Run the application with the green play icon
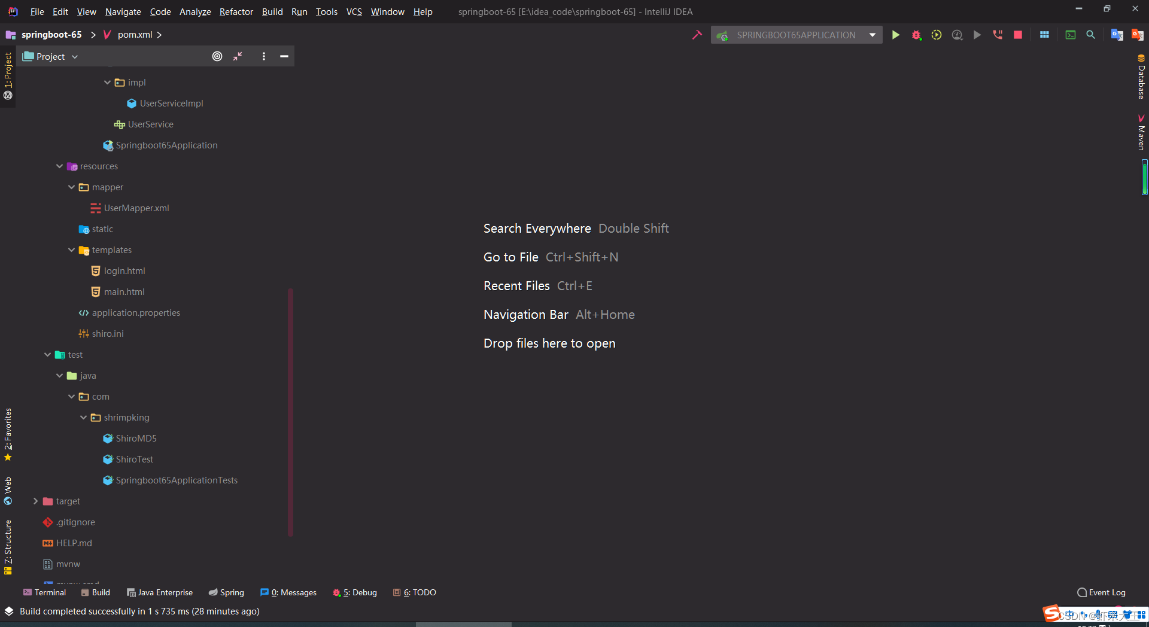Image resolution: width=1149 pixels, height=627 pixels. tap(896, 35)
